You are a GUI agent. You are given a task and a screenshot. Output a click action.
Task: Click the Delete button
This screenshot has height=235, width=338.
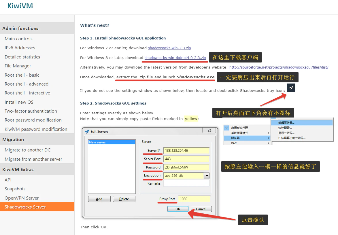[x=124, y=199]
